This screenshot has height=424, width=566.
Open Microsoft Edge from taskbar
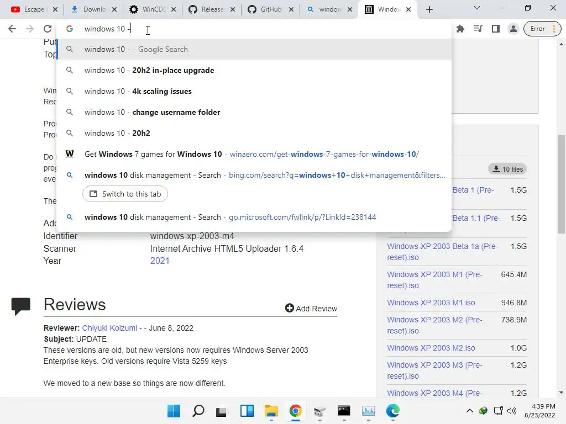point(393,411)
